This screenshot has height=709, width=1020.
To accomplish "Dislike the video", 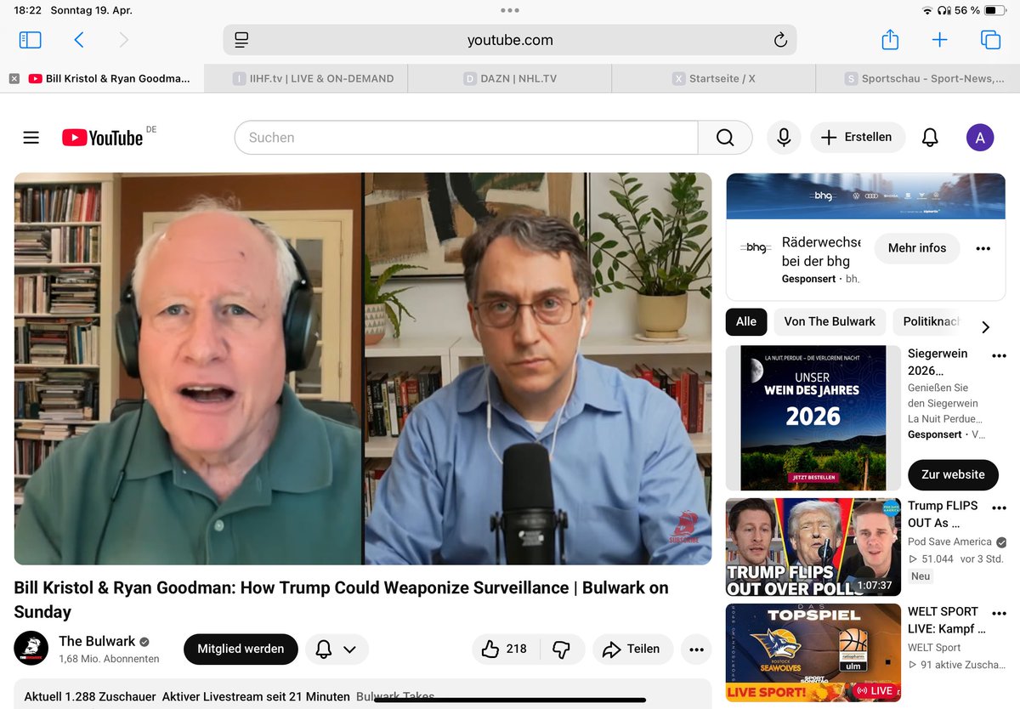I will (562, 649).
